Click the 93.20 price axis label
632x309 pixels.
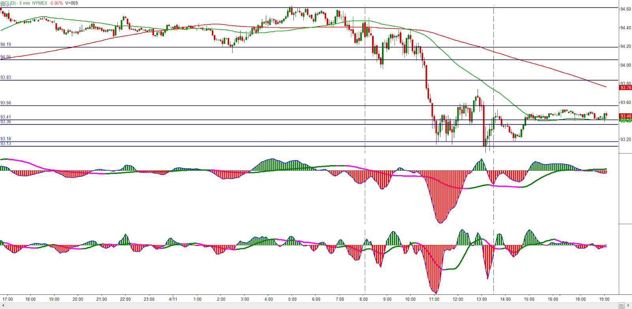(626, 139)
